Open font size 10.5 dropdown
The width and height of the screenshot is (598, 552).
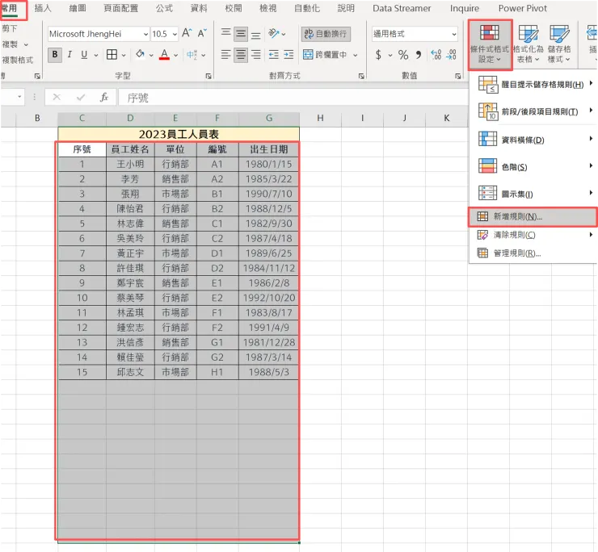pyautogui.click(x=175, y=34)
